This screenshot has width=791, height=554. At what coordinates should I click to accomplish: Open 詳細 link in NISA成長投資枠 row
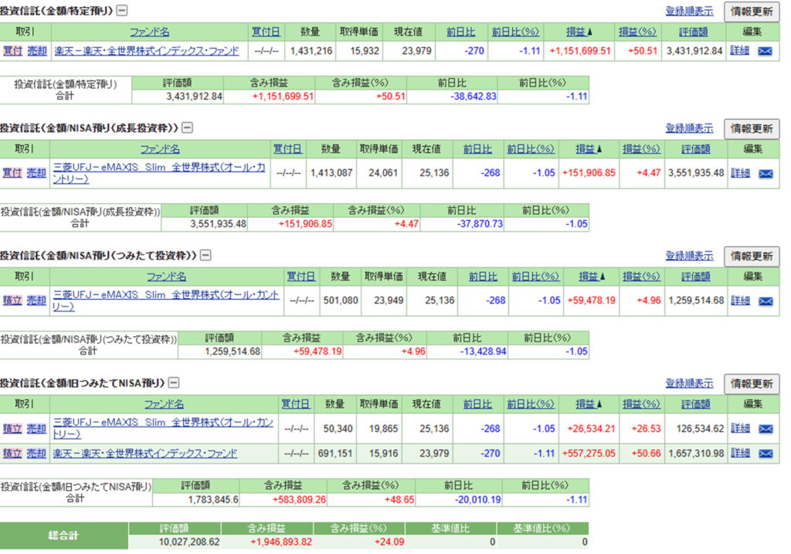pos(740,173)
